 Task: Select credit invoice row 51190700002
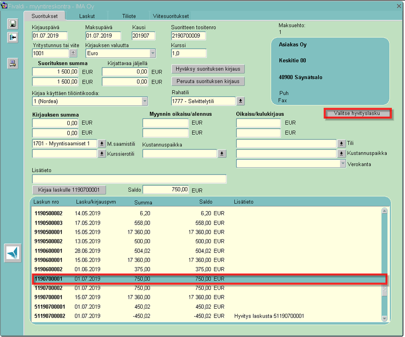(x=206, y=316)
